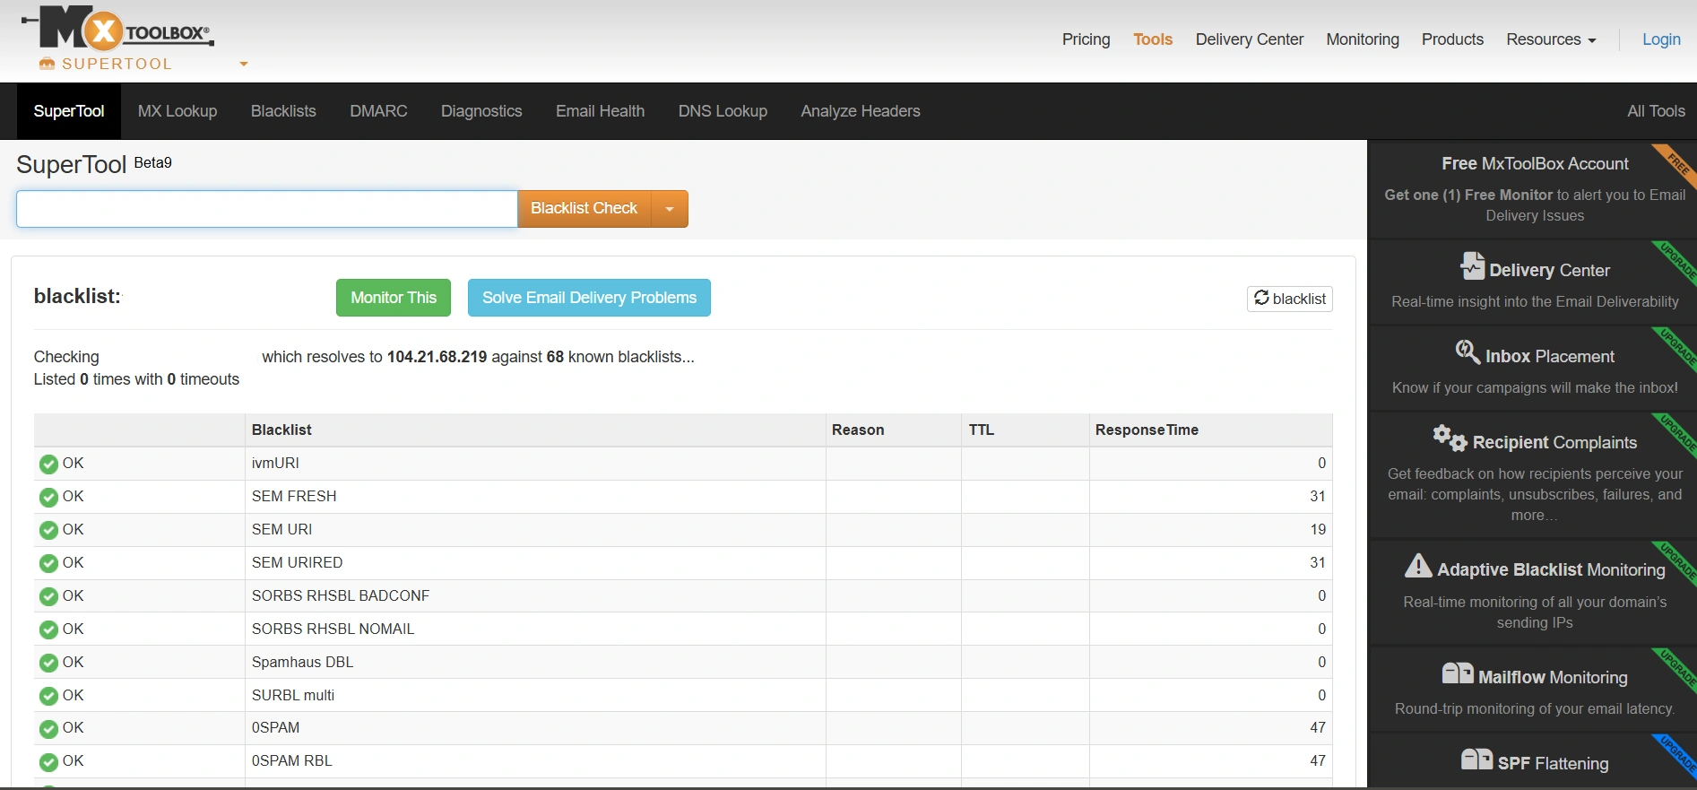Click the MxToolbox logo
The width and height of the screenshot is (1697, 790).
117,28
